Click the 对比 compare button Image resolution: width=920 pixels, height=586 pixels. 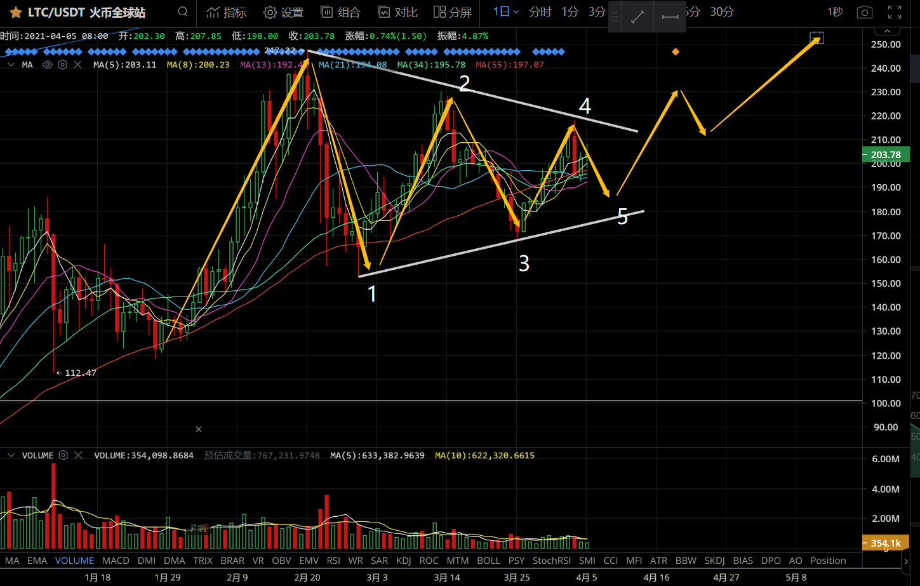pos(397,12)
